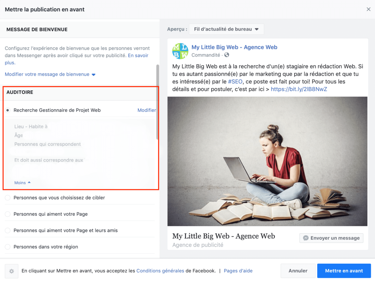Open the Fil d'actualité de bureau preview dropdown
This screenshot has width=375, height=282.
point(226,29)
